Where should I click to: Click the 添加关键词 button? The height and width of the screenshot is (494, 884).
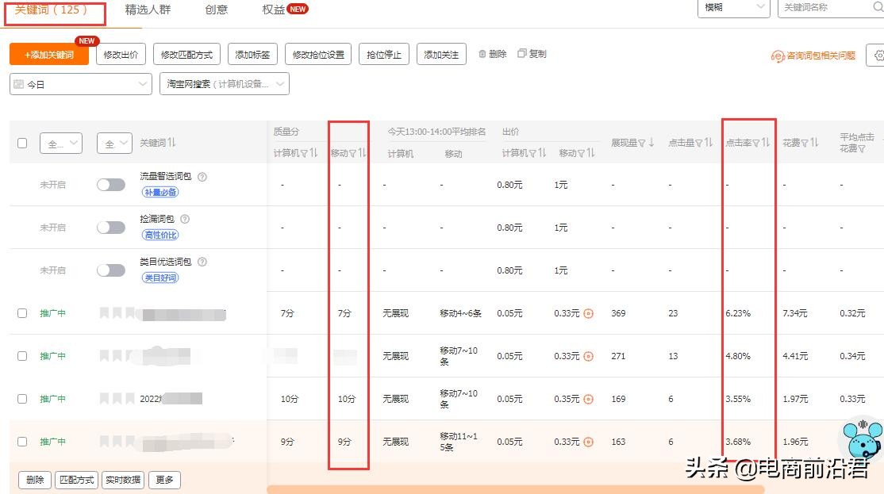click(x=50, y=54)
